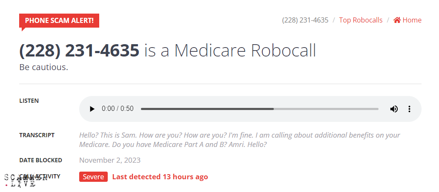Click the audio time display 0:00 / 0:50
Screen dimensions: 439x192
click(118, 109)
